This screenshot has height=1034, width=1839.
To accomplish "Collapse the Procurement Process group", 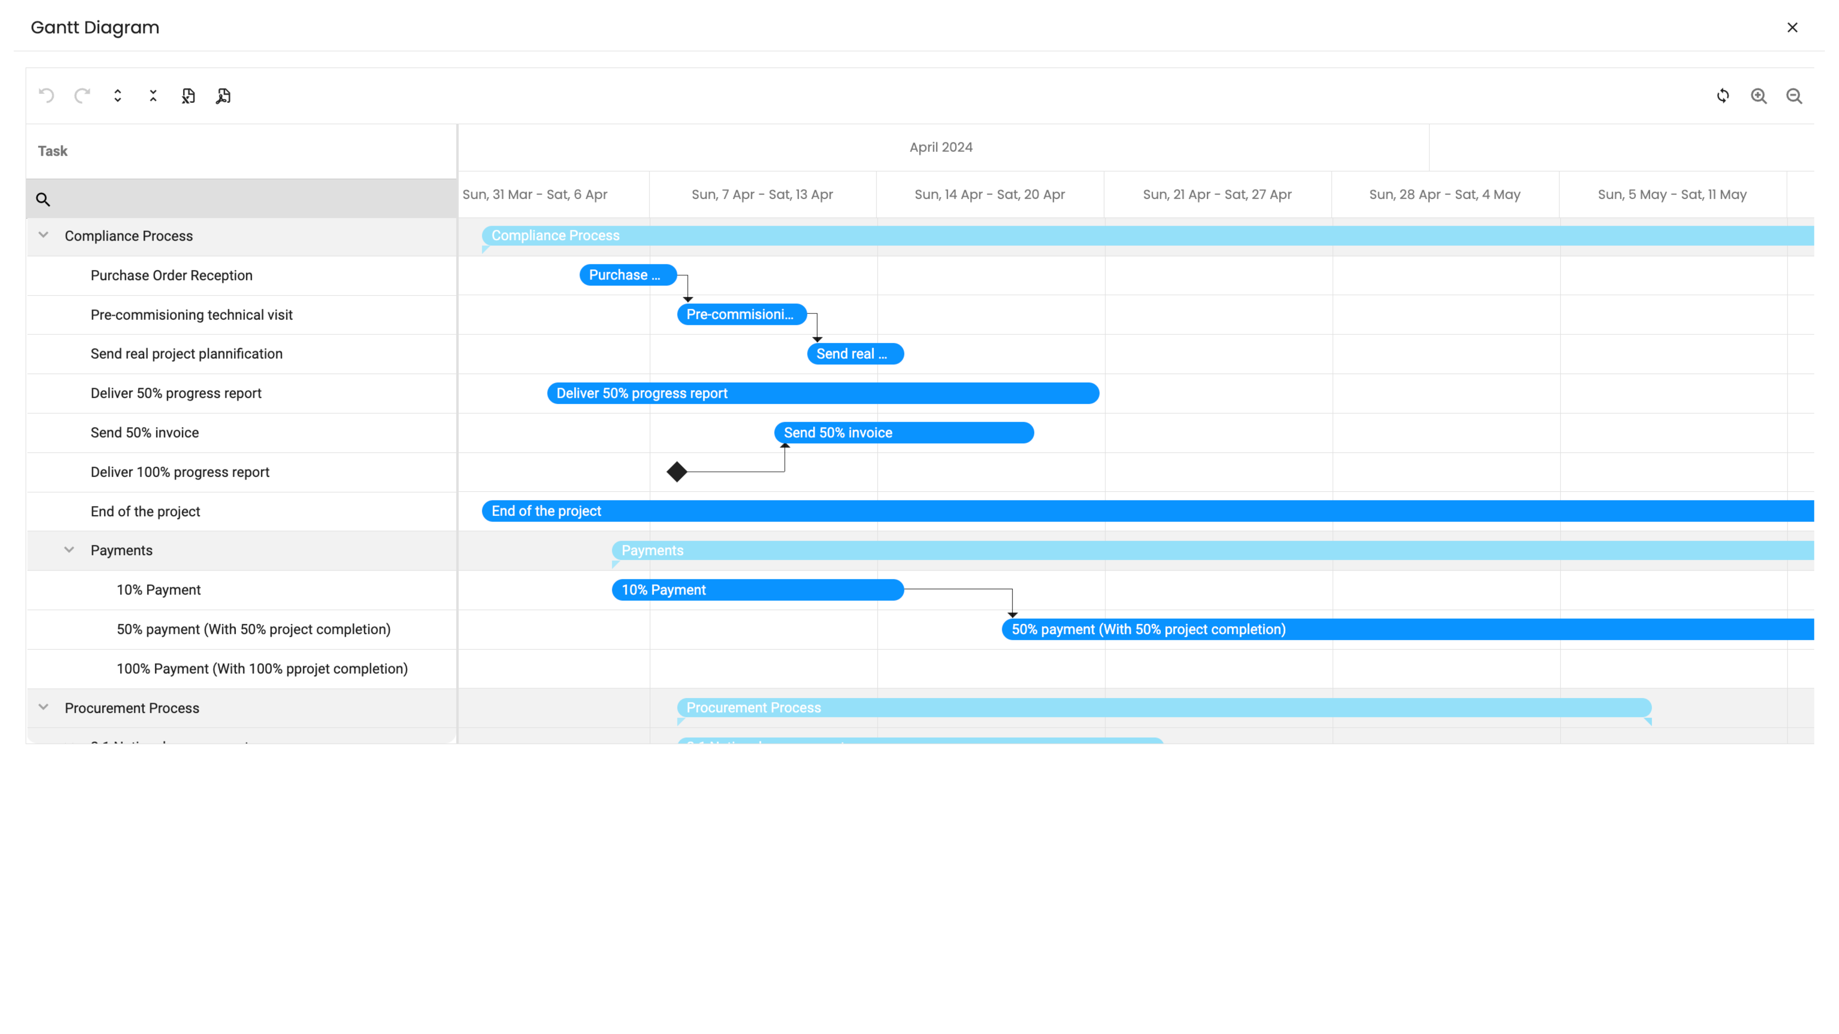I will point(44,707).
